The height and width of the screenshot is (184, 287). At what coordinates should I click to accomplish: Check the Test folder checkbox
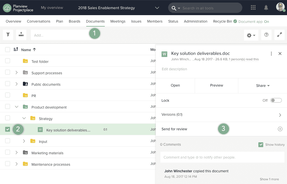pyautogui.click(x=8, y=61)
